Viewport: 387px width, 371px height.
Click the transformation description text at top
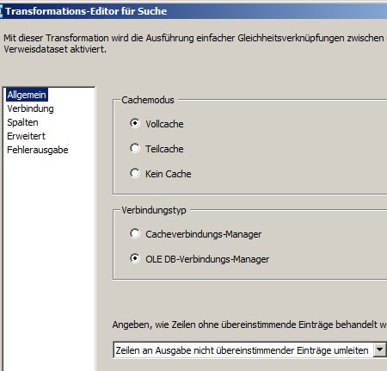pyautogui.click(x=195, y=43)
